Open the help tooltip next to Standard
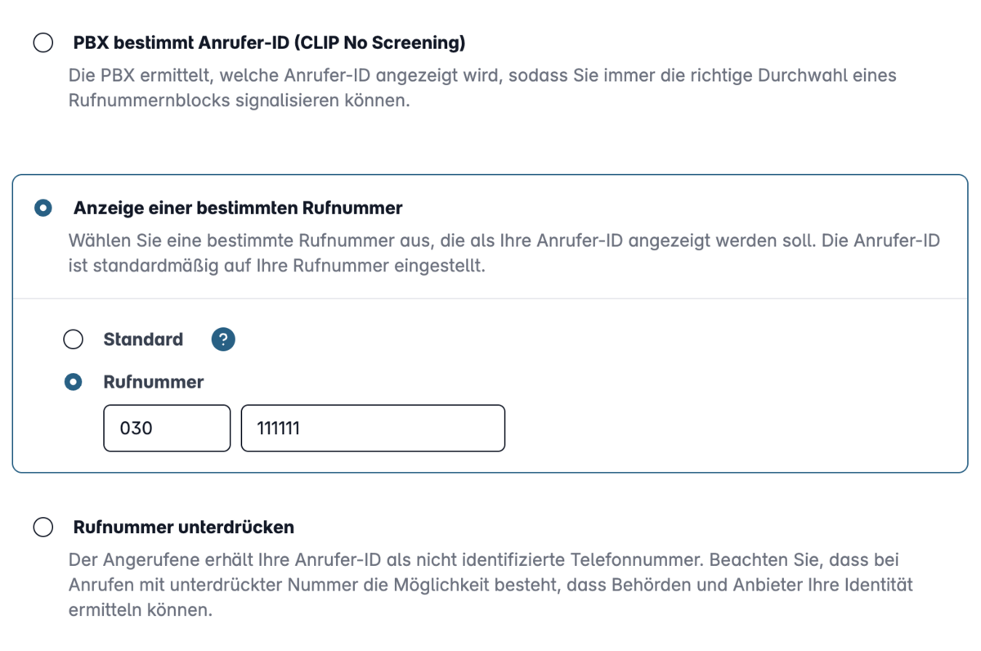This screenshot has width=981, height=651. (223, 339)
